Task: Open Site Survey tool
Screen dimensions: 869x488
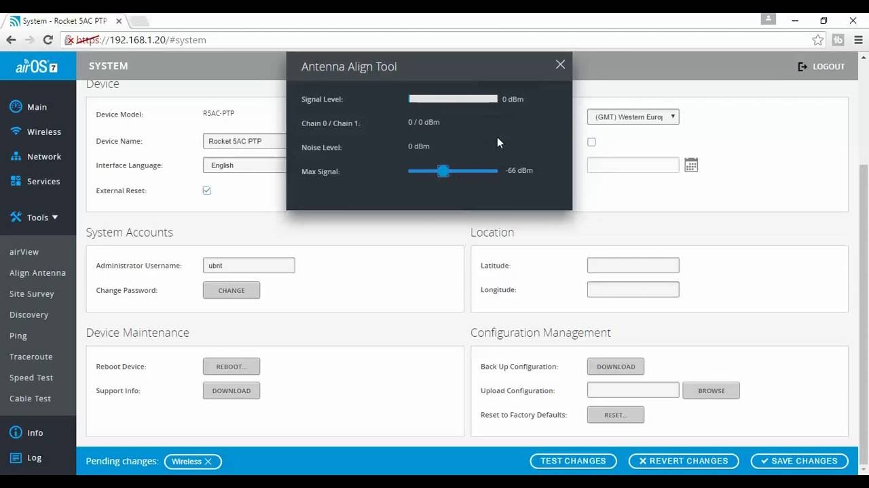Action: (x=31, y=293)
